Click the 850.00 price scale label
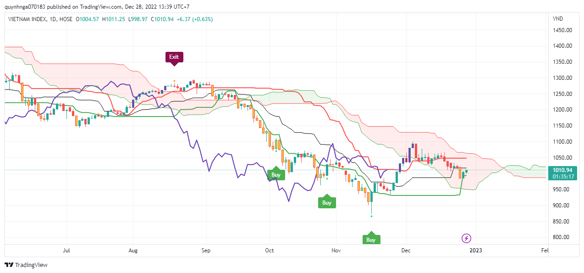This screenshot has width=584, height=273. [562, 221]
